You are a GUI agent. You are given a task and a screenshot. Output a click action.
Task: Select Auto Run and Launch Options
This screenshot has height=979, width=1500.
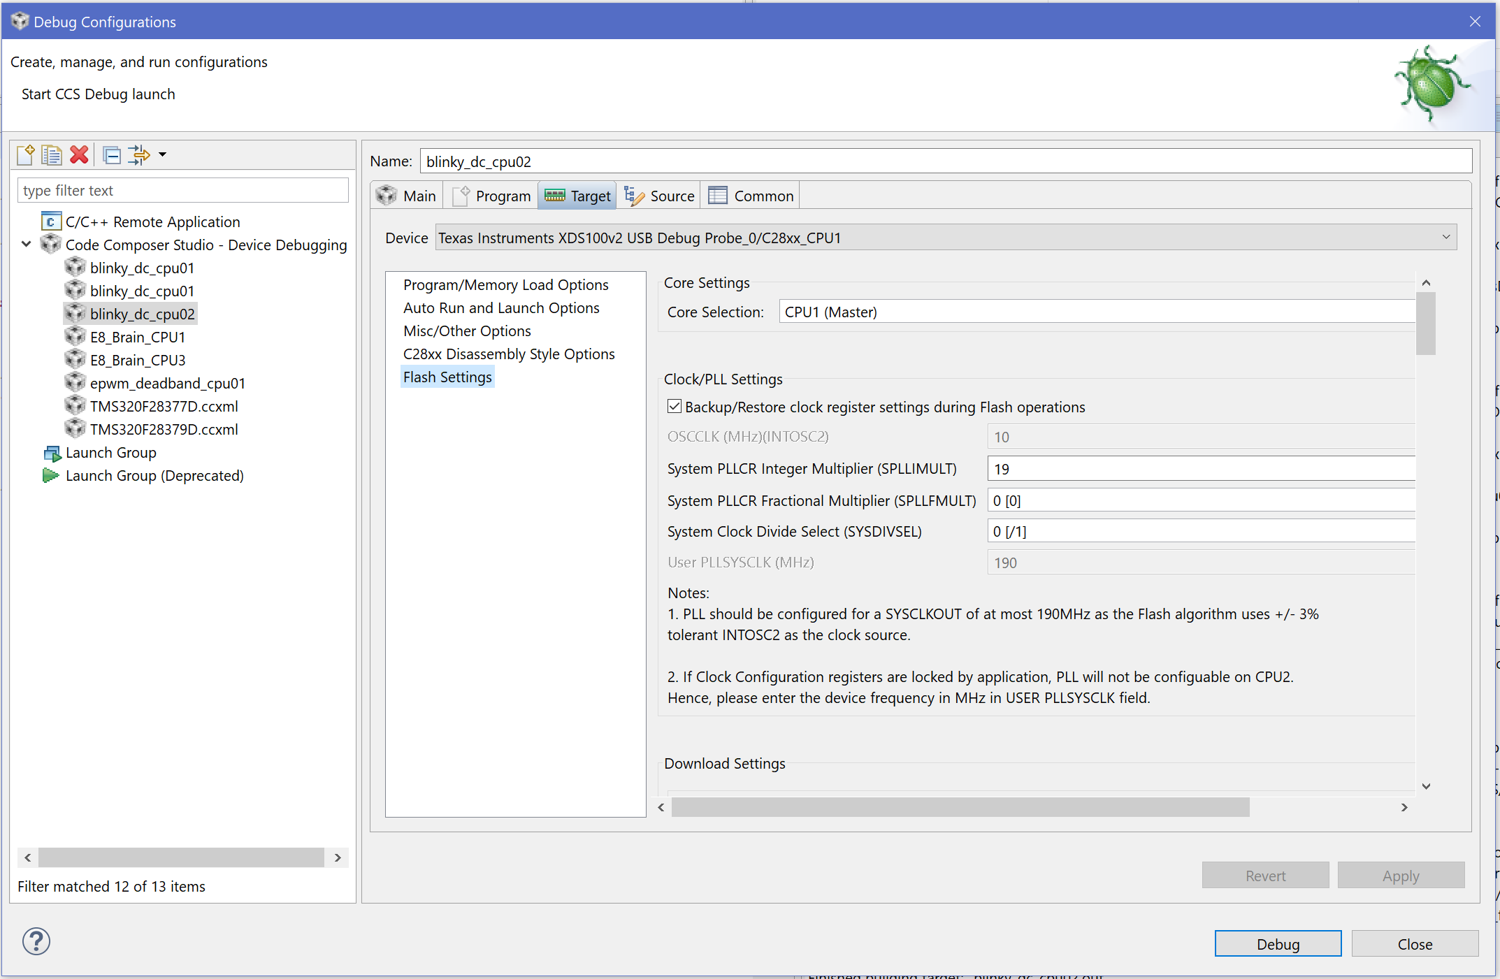tap(501, 307)
